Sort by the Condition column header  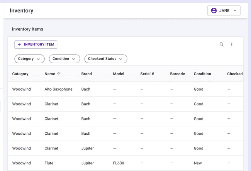click(x=202, y=74)
